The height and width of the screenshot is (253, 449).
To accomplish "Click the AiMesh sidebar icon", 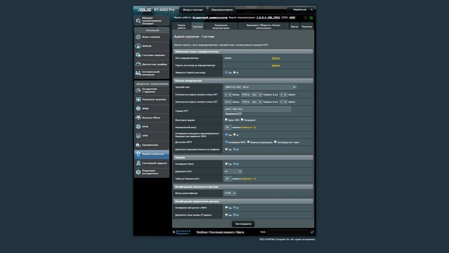I will pos(138,46).
